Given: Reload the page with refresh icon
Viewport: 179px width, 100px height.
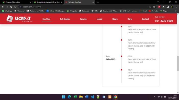Looking at the screenshot, I should tap(11, 7).
